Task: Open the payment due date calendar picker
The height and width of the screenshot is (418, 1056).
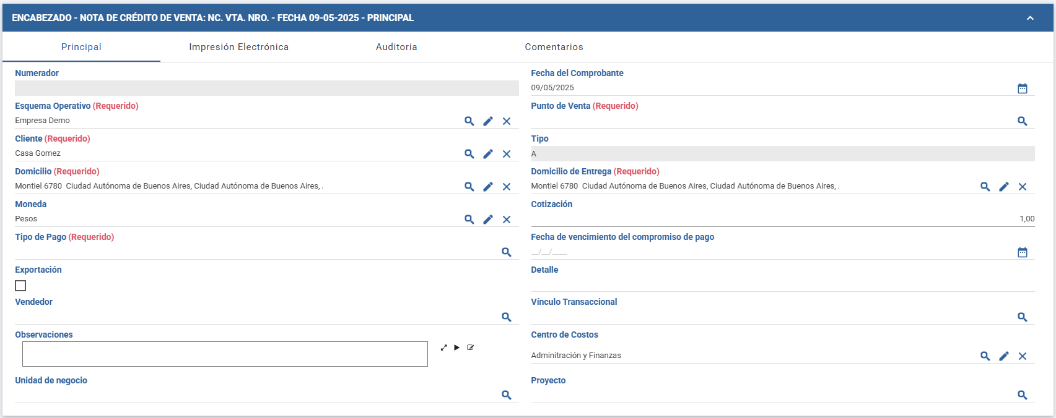Action: [1023, 252]
